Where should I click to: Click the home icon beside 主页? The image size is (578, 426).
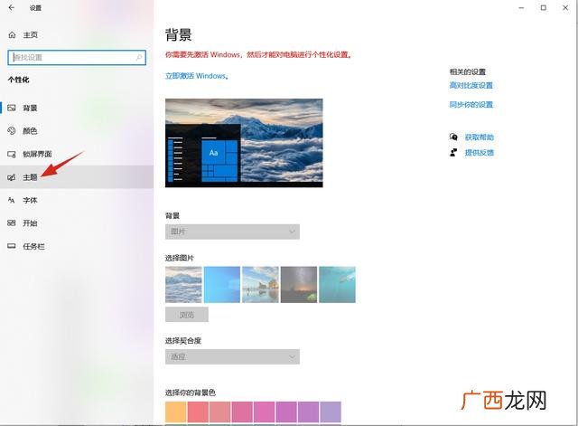[x=12, y=34]
